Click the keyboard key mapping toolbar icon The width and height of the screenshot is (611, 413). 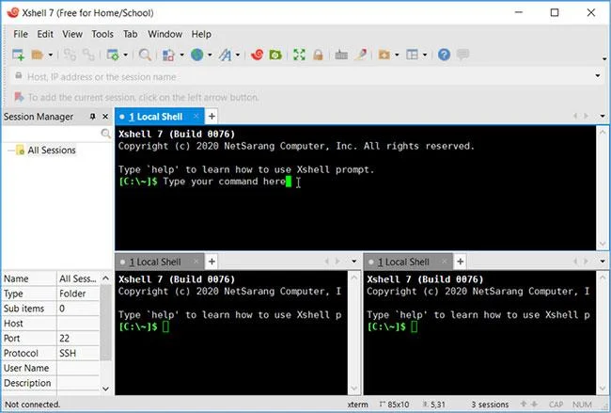point(341,55)
